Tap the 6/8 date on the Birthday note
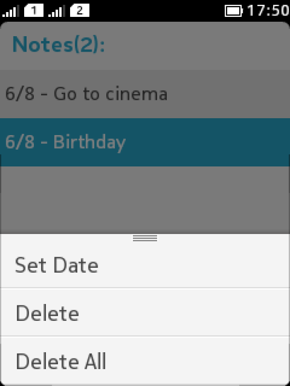The image size is (290, 386). pyautogui.click(x=20, y=142)
